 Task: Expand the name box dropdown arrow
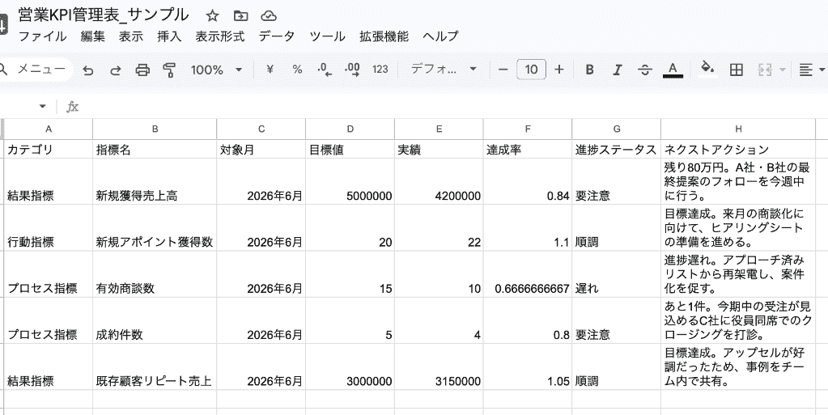[43, 107]
